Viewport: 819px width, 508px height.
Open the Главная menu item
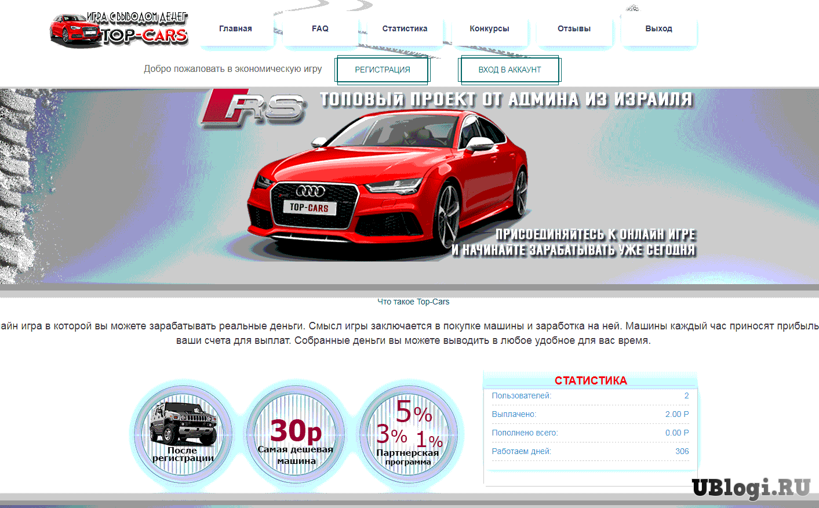point(235,28)
